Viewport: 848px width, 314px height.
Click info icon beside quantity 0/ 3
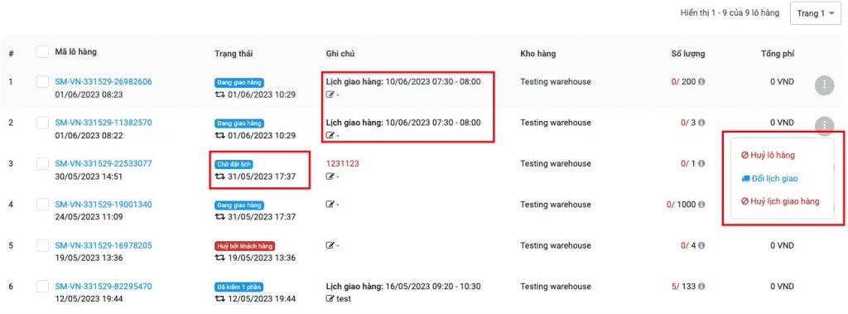[x=701, y=123]
